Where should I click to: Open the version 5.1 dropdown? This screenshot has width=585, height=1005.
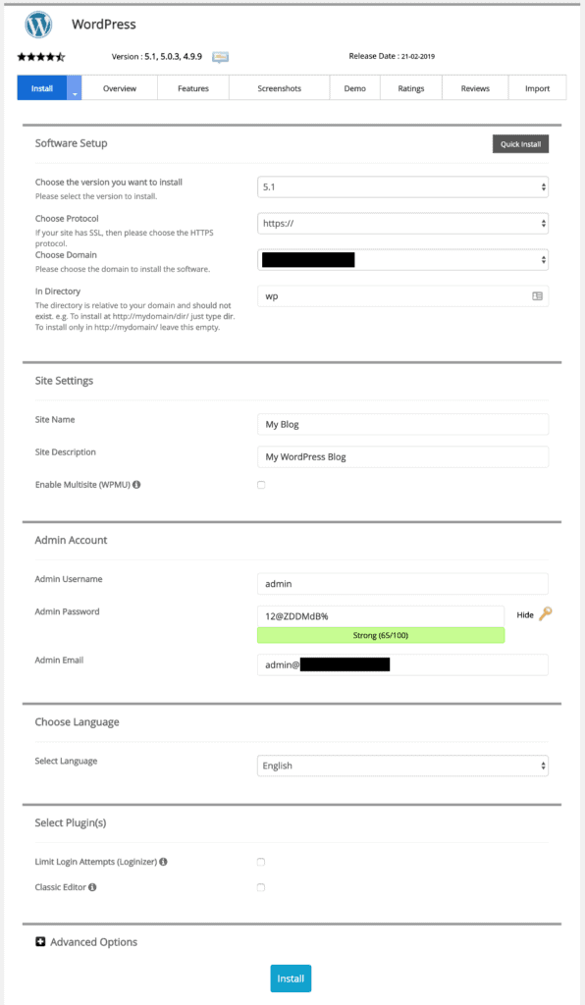[402, 187]
